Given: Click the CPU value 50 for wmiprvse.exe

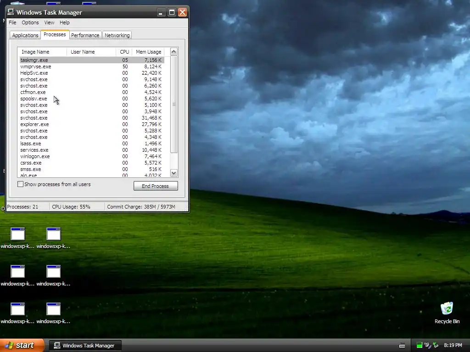Looking at the screenshot, I should point(125,66).
